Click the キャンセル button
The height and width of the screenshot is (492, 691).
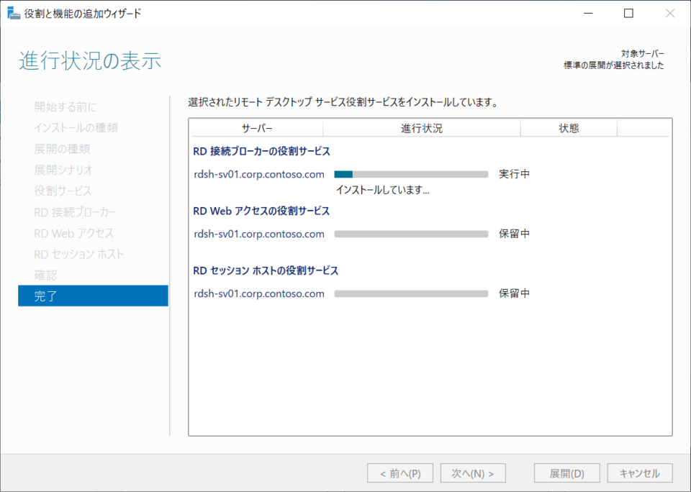(640, 473)
